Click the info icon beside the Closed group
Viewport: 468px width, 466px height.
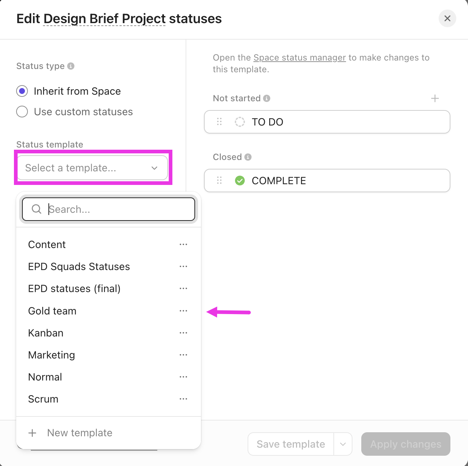248,157
